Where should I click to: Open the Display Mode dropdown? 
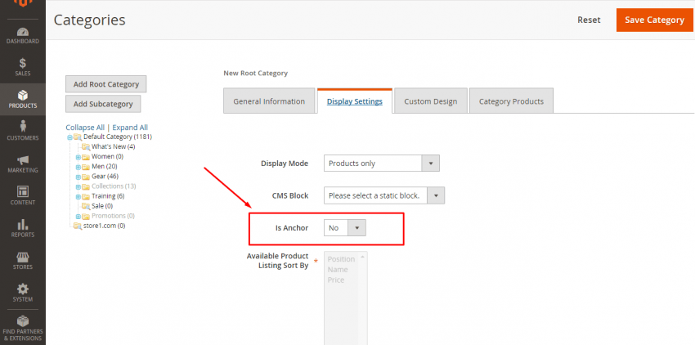(x=382, y=164)
